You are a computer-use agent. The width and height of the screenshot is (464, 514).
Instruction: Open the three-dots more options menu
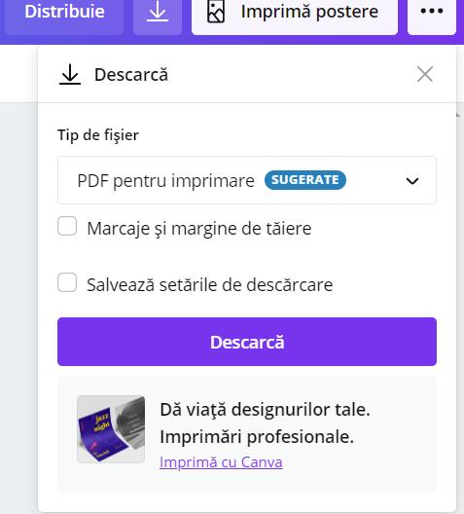432,12
